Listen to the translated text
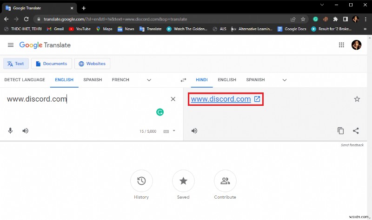Viewport: 372px width, 220px height. (194, 131)
